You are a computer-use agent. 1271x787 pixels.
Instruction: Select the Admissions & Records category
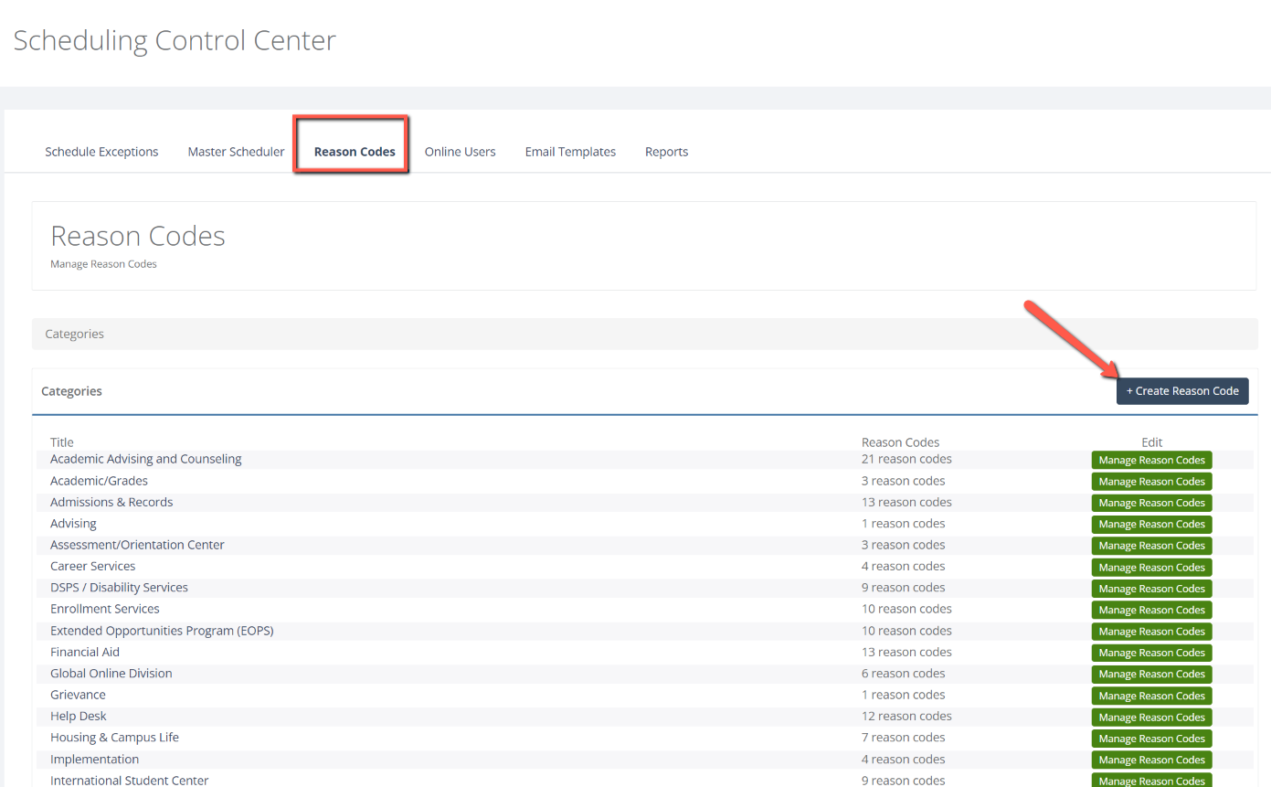pos(111,502)
